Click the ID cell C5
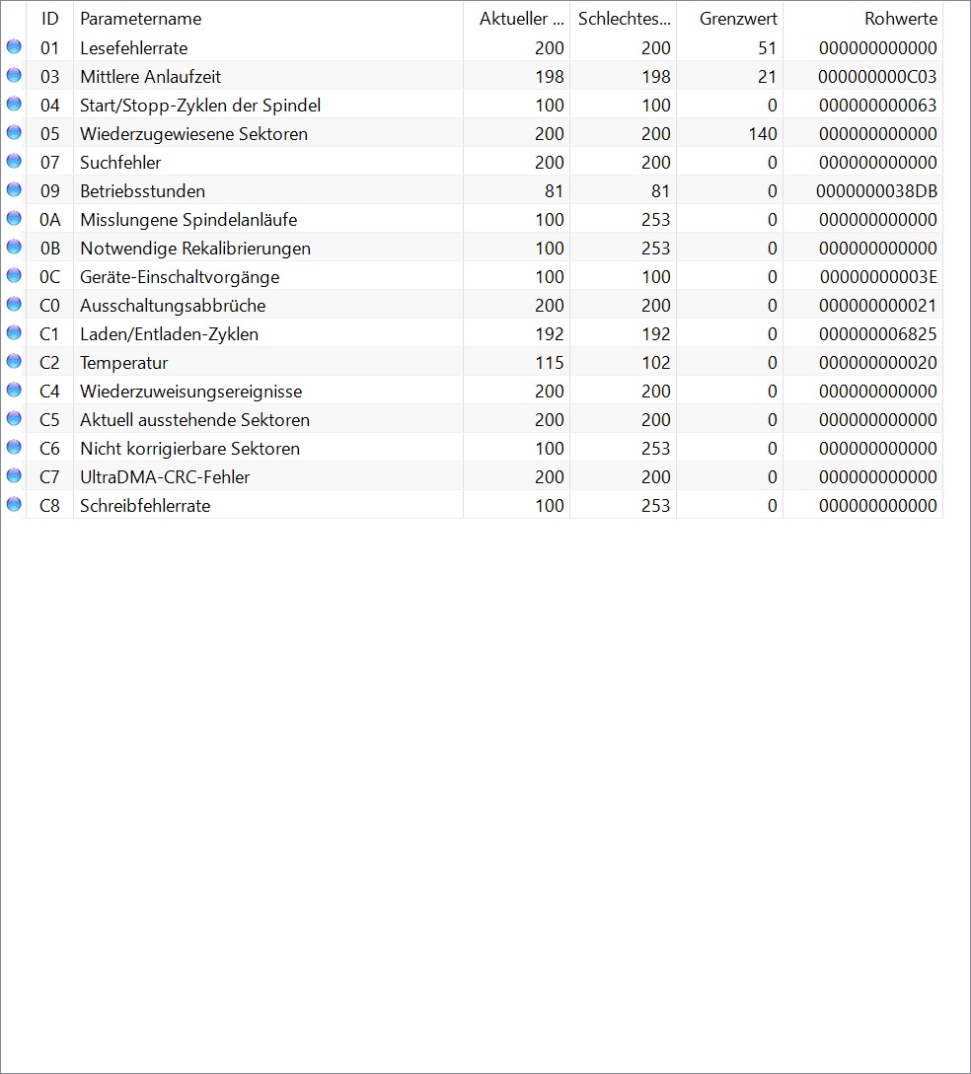The height and width of the screenshot is (1074, 971). (x=49, y=420)
